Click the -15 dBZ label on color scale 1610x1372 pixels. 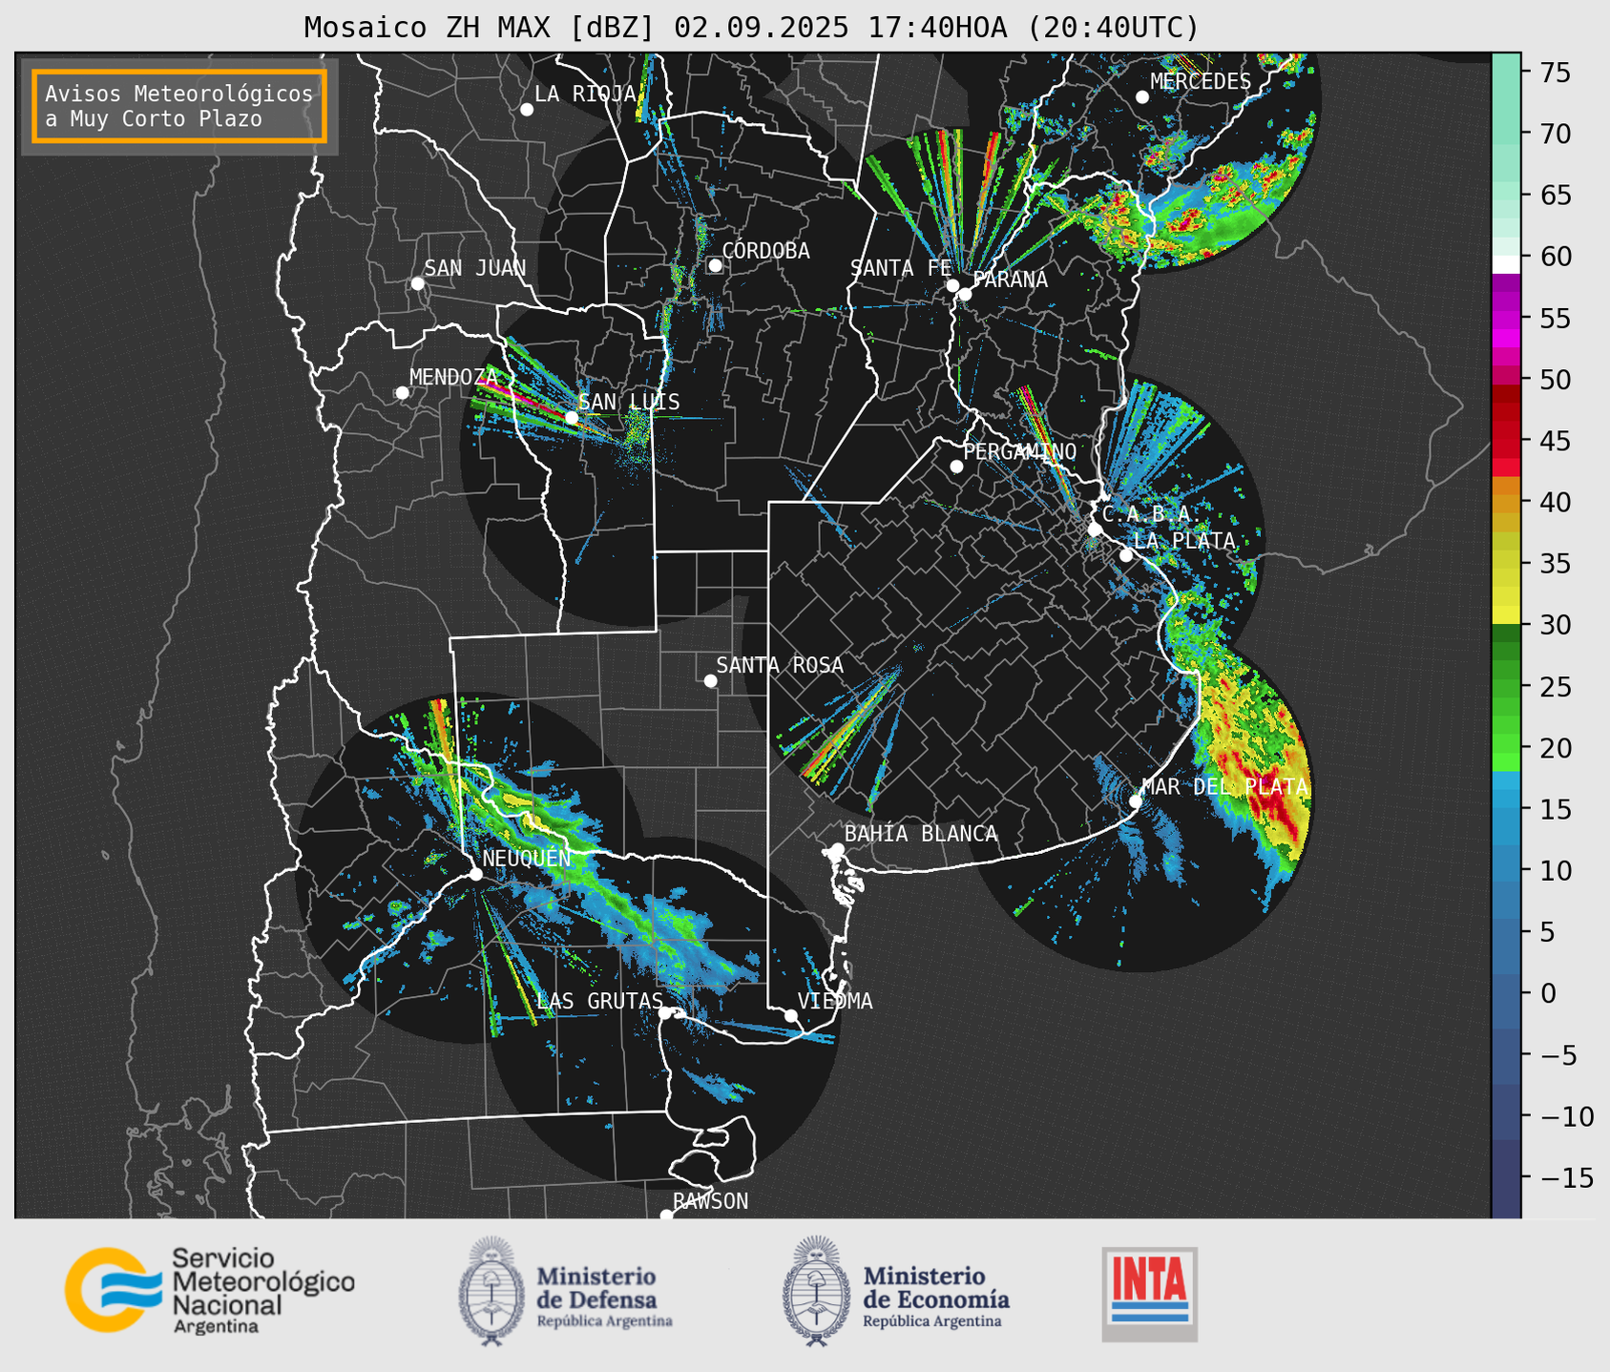(1566, 1177)
